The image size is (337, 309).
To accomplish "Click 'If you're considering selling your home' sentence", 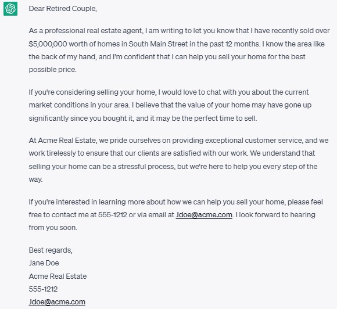I will point(92,92).
